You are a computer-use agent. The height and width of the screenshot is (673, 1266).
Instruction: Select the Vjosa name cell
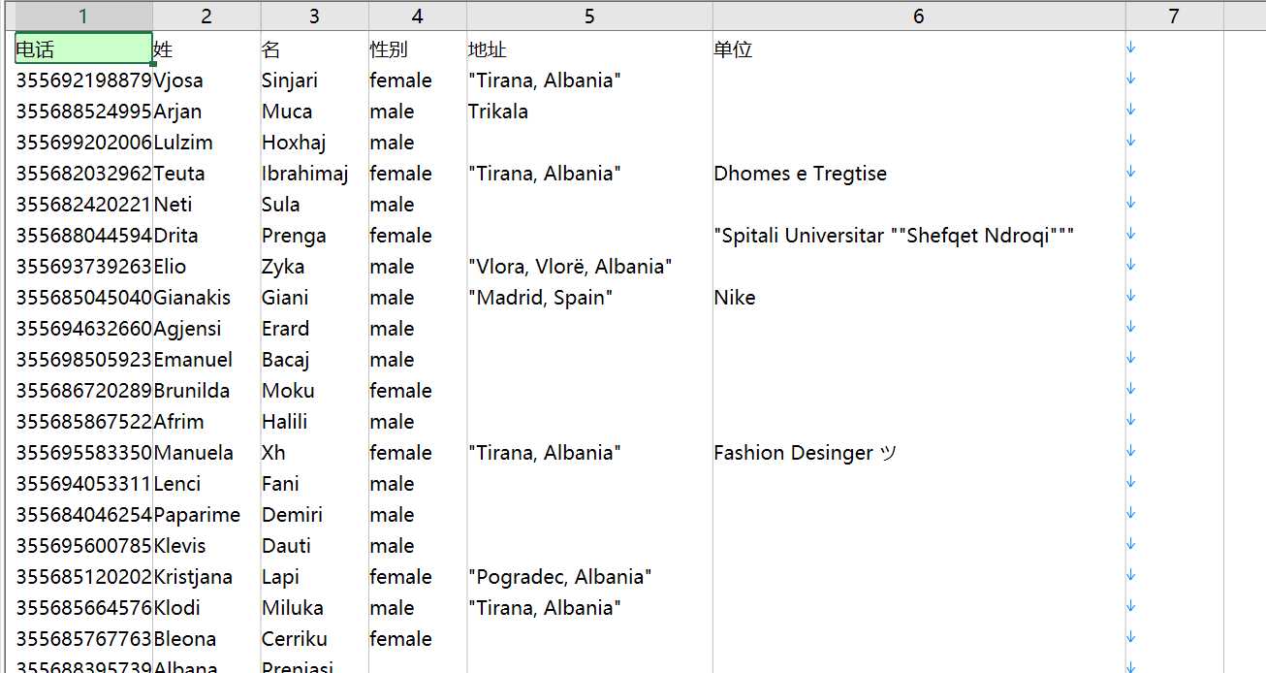(206, 80)
